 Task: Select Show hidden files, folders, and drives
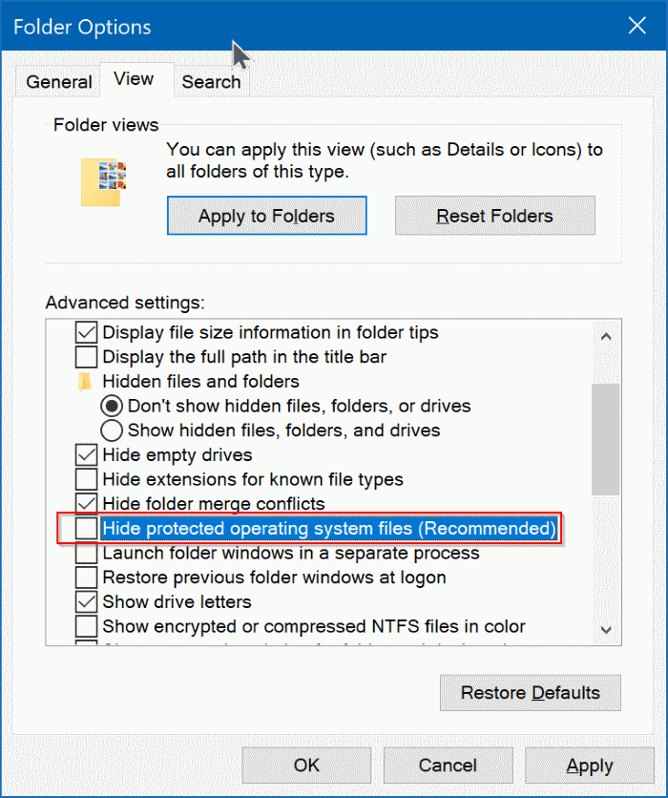click(x=112, y=430)
